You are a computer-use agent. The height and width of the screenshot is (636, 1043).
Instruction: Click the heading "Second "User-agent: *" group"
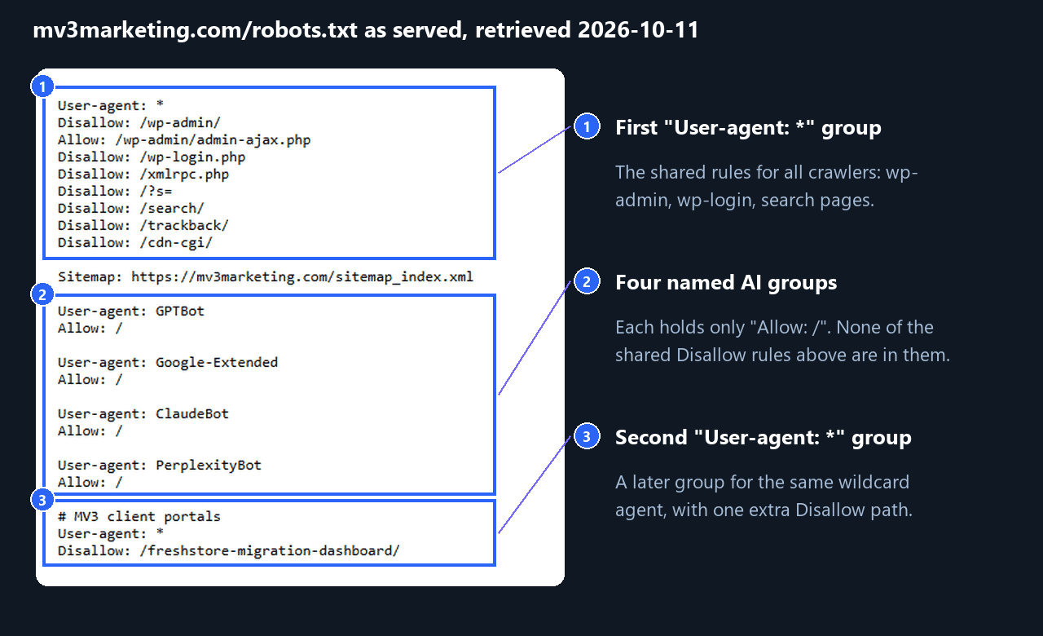pyautogui.click(x=764, y=437)
